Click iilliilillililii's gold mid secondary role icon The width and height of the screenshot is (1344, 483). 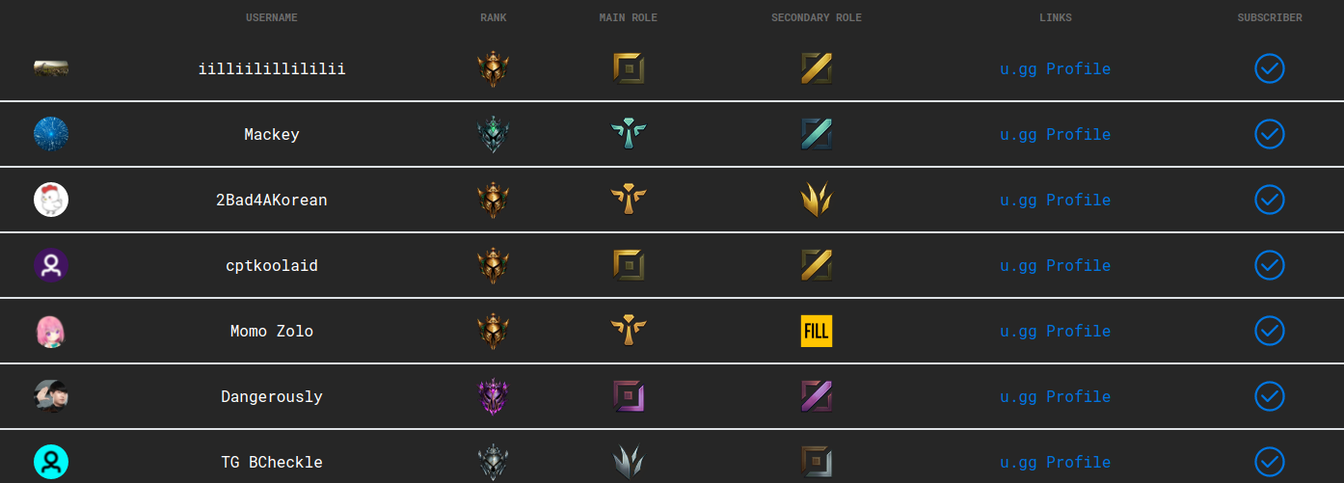coord(817,68)
